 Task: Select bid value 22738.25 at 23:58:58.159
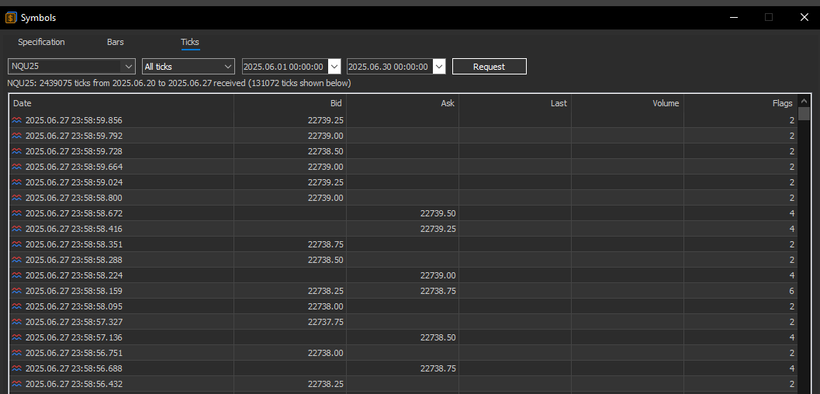click(325, 291)
